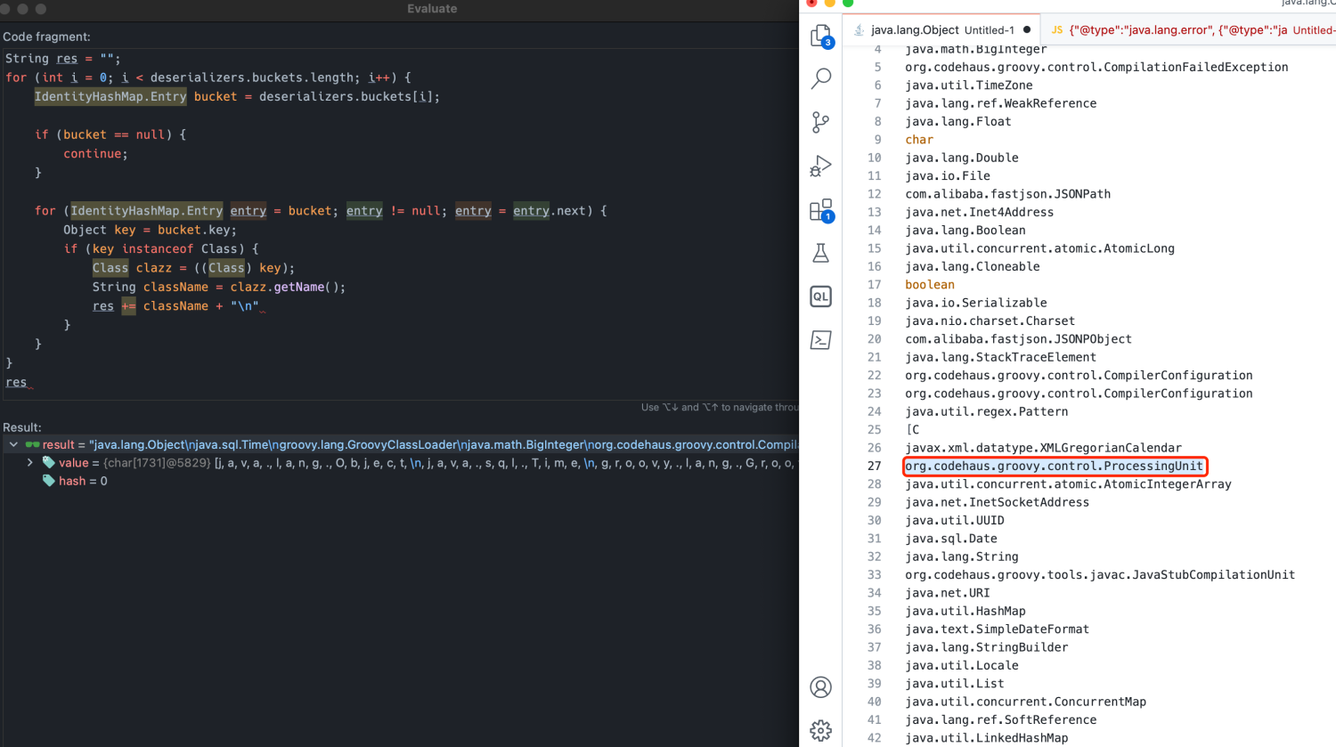This screenshot has height=747, width=1336.
Task: Click the line java.lang.Boolean
Action: coord(965,230)
